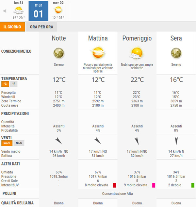Click the Notte wind direction arrow
Image resolution: width=196 pixels, height=207 pixels.
click(x=58, y=141)
